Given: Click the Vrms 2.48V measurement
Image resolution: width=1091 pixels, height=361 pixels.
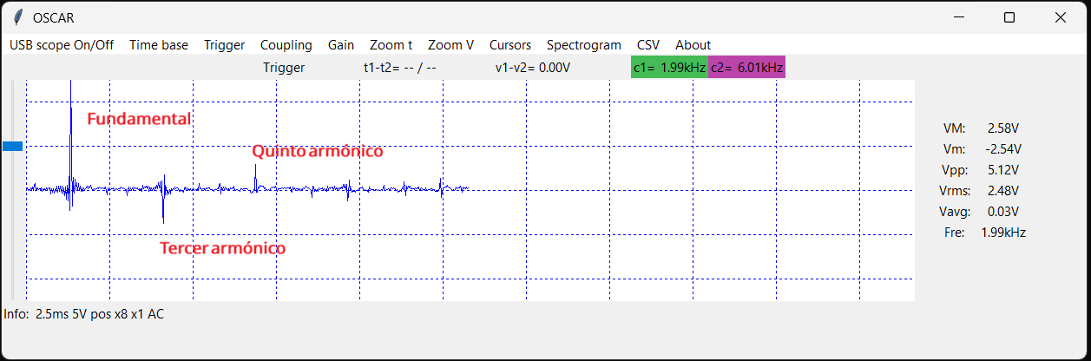Looking at the screenshot, I should [x=981, y=190].
